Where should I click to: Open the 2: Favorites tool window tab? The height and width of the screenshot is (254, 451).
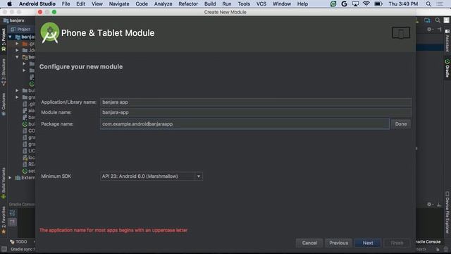click(4, 219)
